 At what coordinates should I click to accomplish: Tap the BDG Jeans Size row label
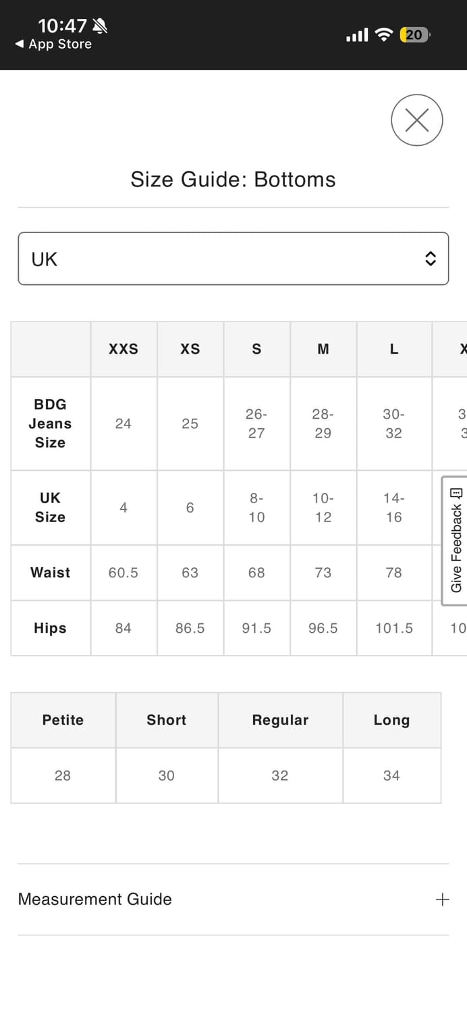click(x=50, y=423)
